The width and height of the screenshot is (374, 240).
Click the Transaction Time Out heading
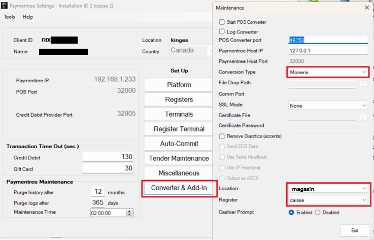click(43, 146)
